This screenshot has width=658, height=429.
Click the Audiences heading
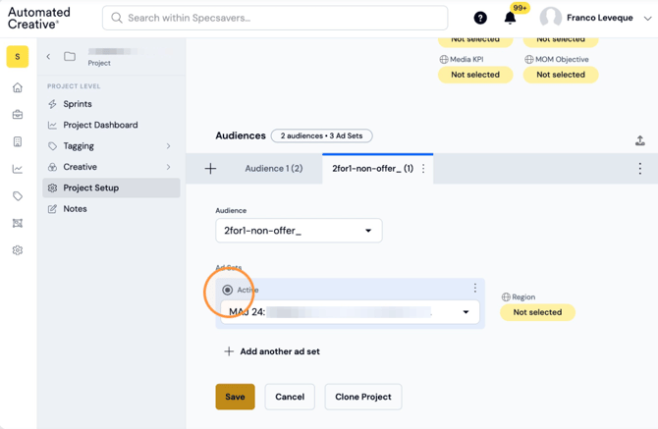241,135
